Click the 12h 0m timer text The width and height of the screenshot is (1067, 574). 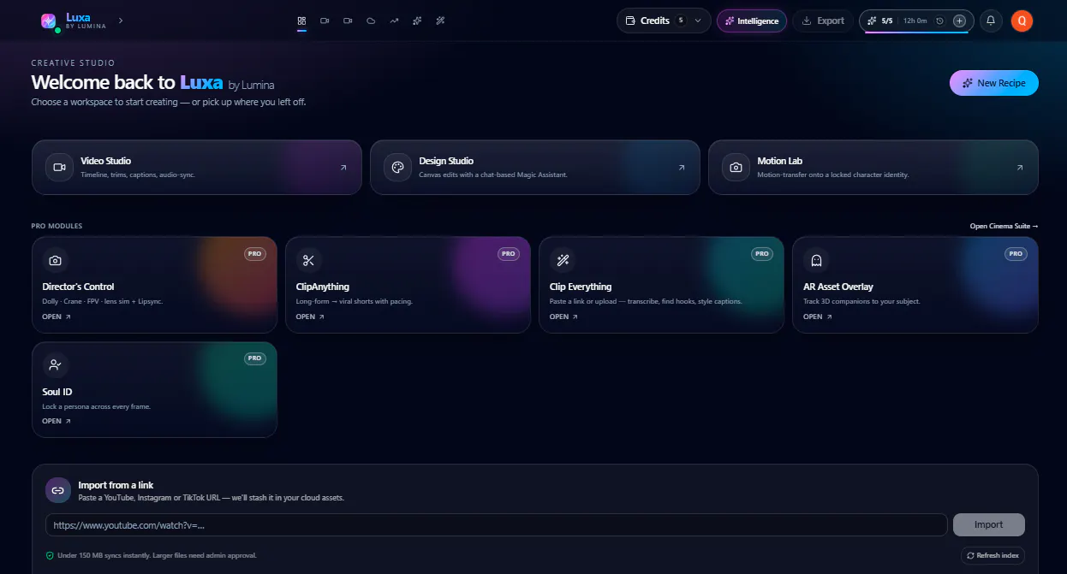coord(915,21)
